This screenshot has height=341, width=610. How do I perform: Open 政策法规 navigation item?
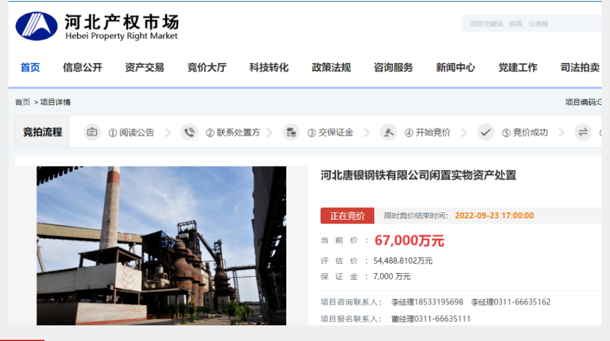point(331,67)
